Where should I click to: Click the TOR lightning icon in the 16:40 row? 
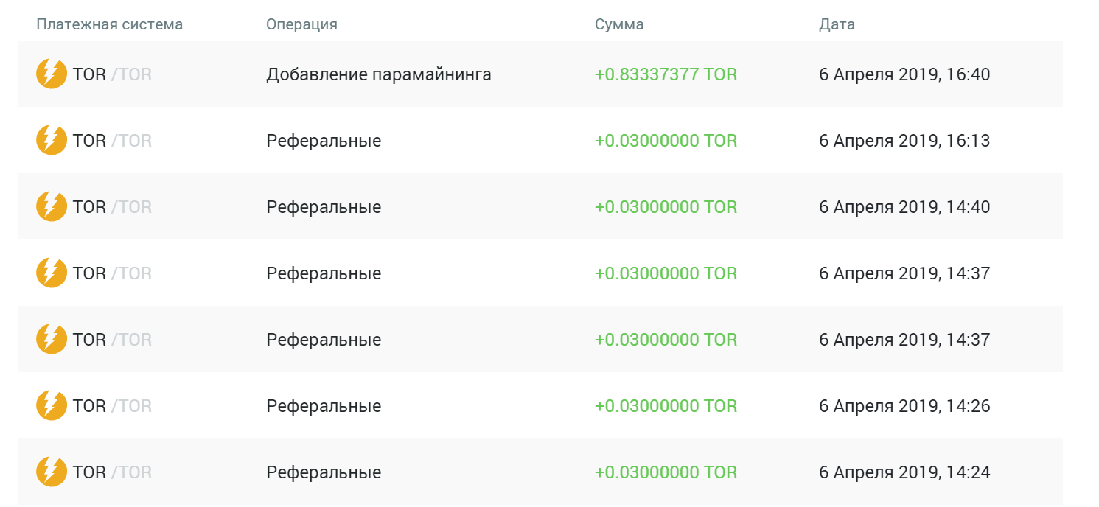pyautogui.click(x=52, y=74)
